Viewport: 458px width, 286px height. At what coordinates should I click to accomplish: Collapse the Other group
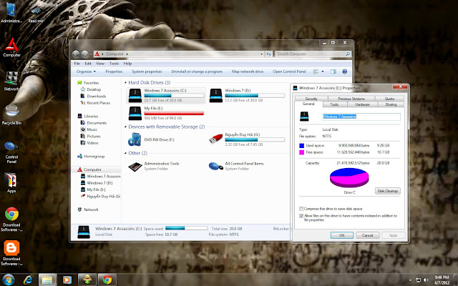point(126,154)
